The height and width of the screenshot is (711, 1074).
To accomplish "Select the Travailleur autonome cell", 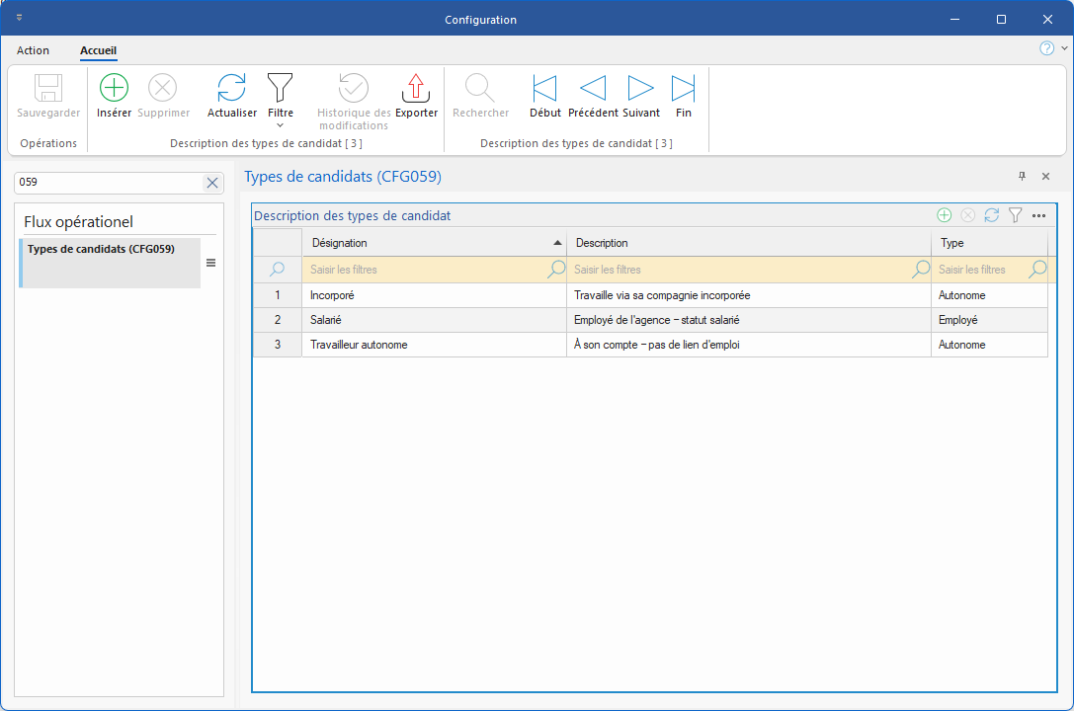I will 435,345.
